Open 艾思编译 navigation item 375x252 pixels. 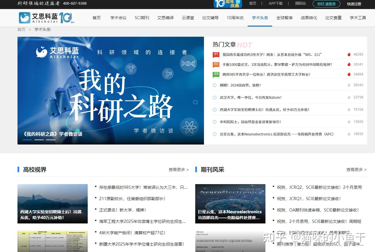point(166,18)
